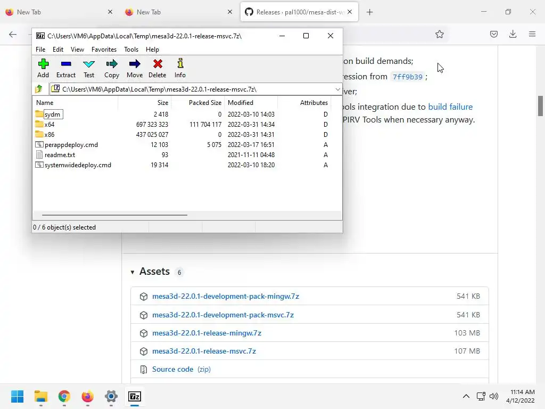Open Chrome from the taskbar
This screenshot has height=409, width=545.
(x=64, y=396)
